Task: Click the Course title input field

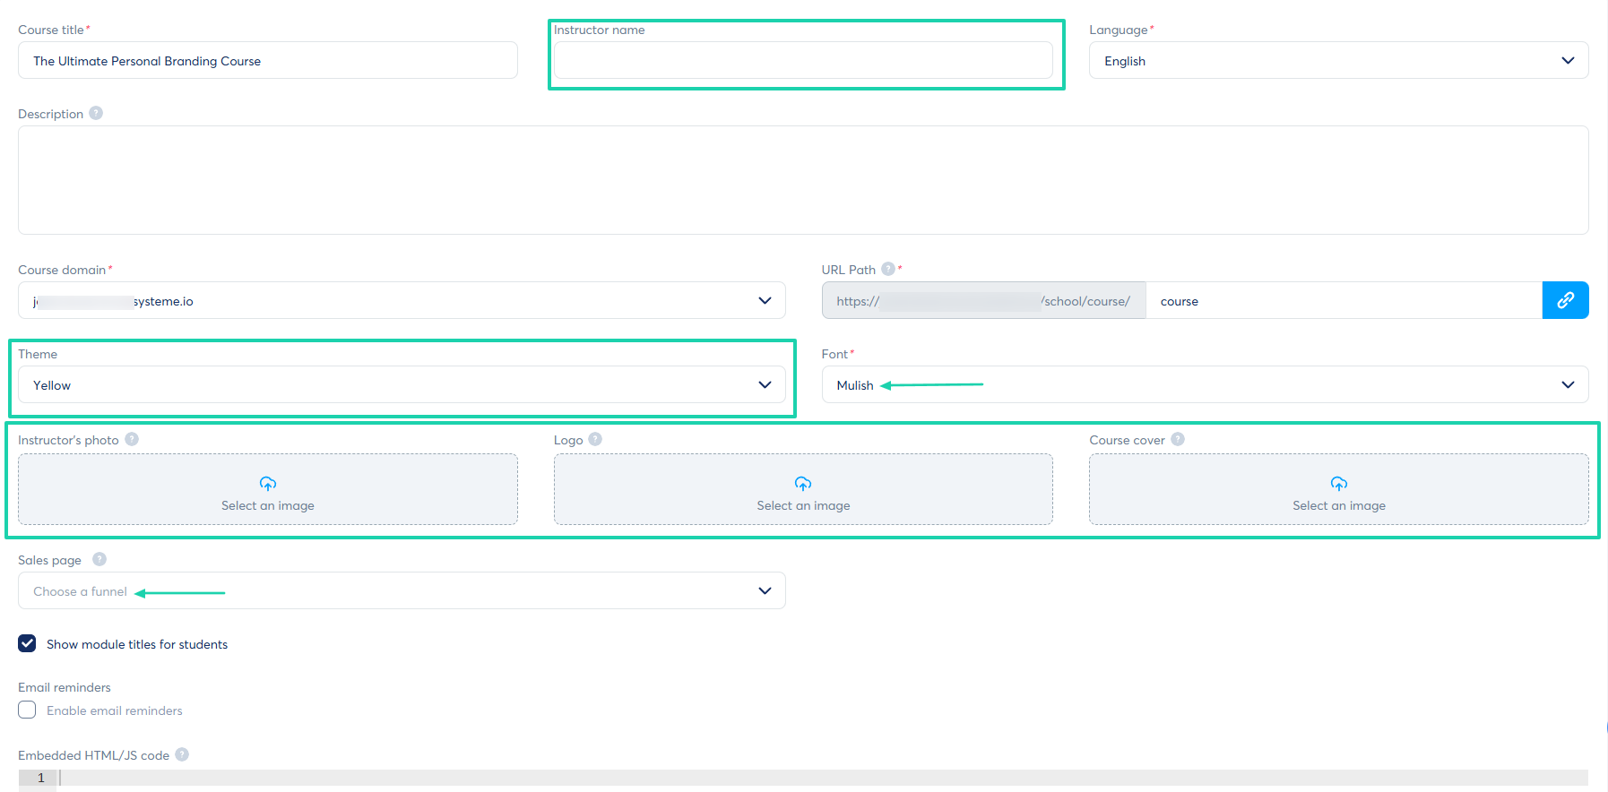Action: (268, 60)
